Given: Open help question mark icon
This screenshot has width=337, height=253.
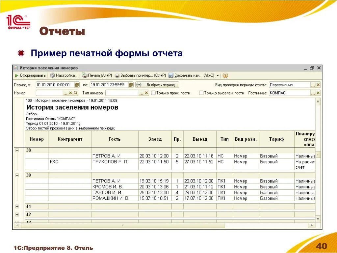Looking at the screenshot, I should [x=225, y=75].
